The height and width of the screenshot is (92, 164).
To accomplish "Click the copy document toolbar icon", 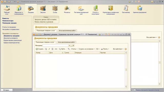I will pos(46,49).
